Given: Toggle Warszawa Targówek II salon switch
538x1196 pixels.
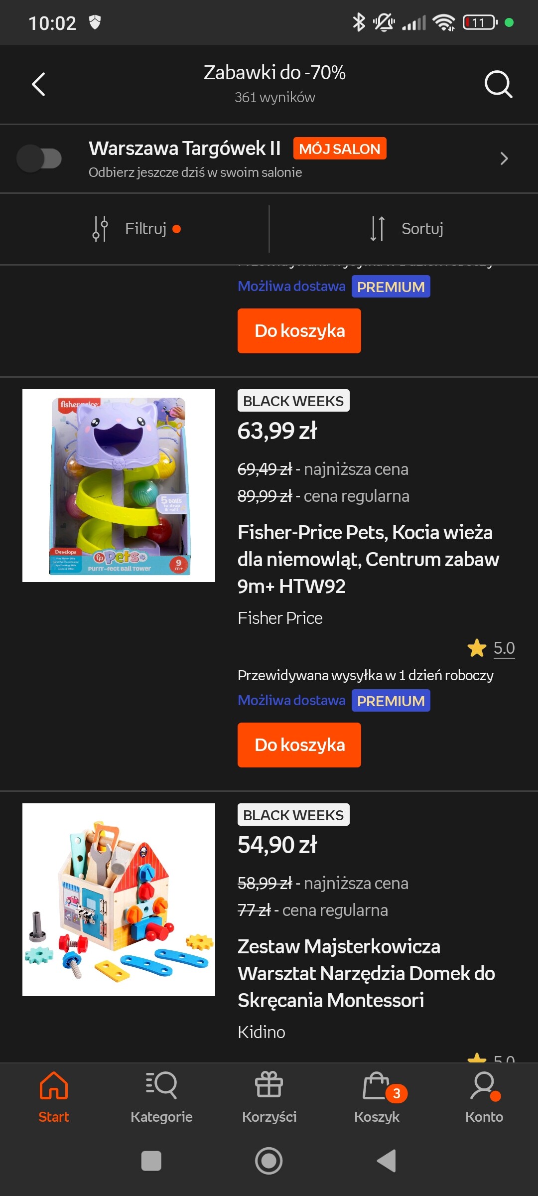Looking at the screenshot, I should (x=39, y=158).
